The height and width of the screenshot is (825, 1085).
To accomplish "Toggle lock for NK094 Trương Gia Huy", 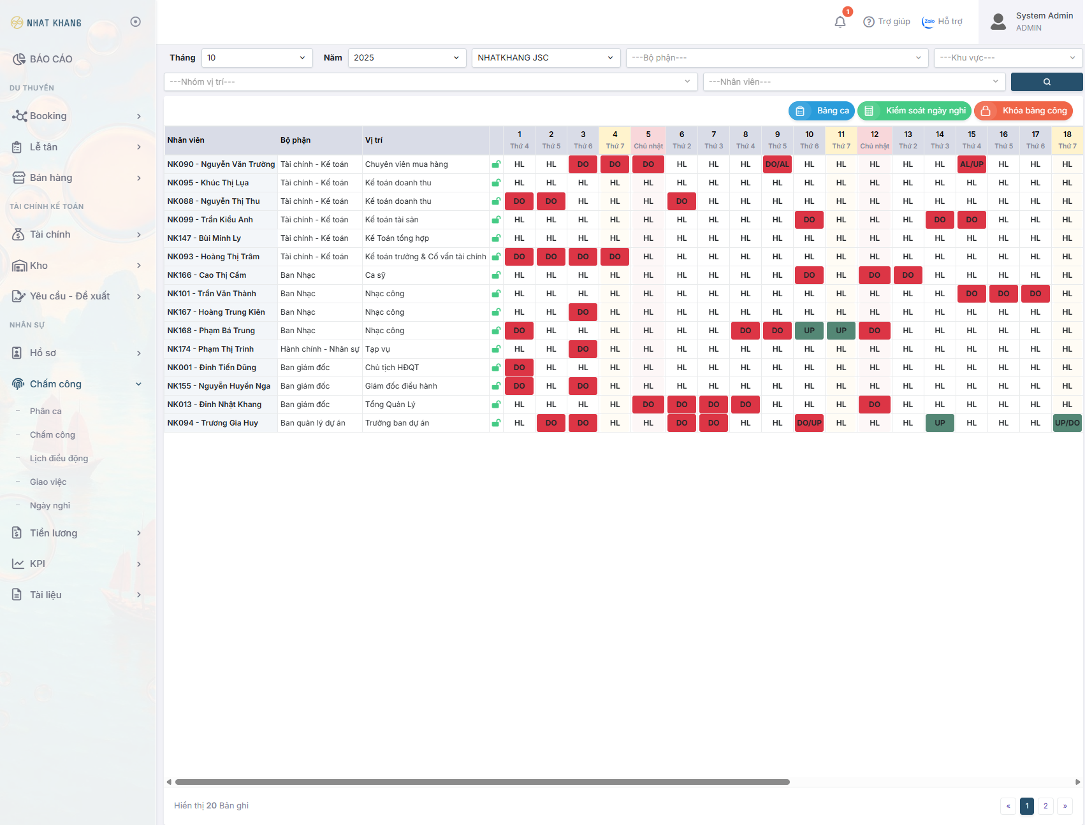I will 496,423.
